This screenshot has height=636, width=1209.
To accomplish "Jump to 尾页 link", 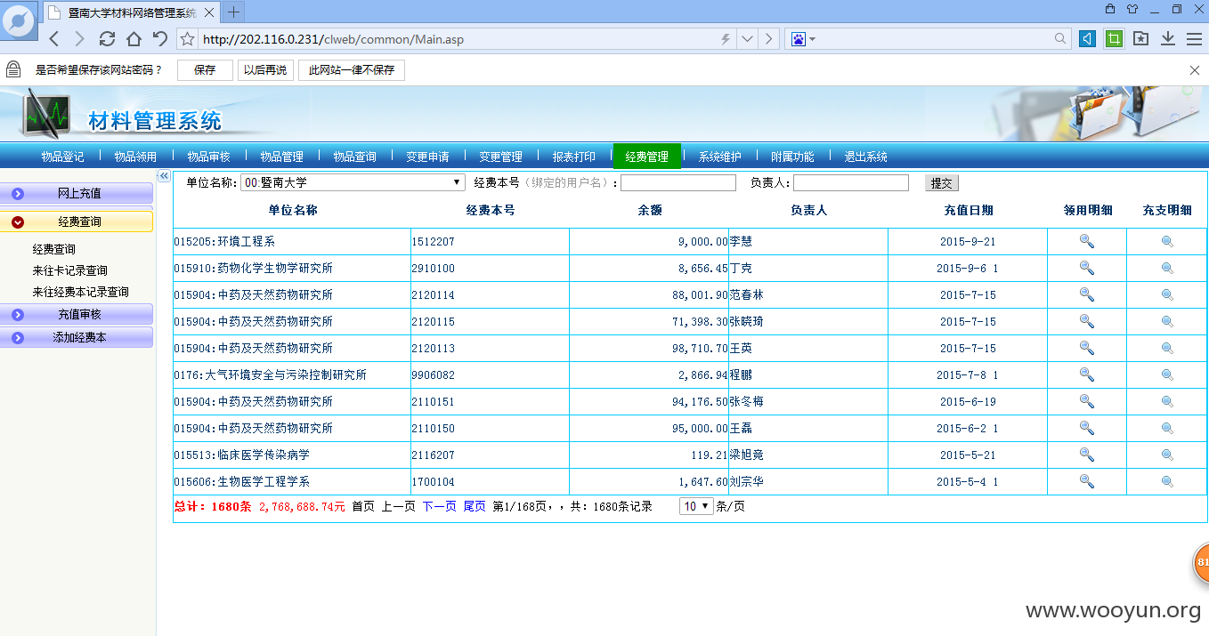I will [475, 506].
